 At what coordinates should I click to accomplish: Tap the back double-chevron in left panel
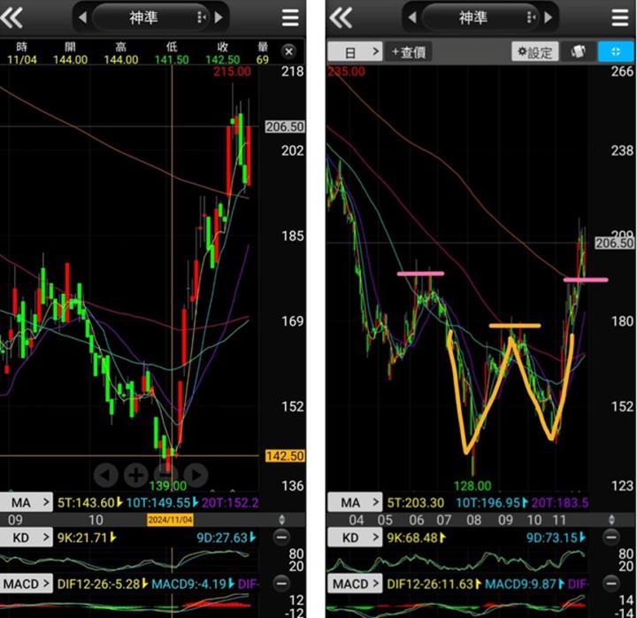click(x=14, y=18)
